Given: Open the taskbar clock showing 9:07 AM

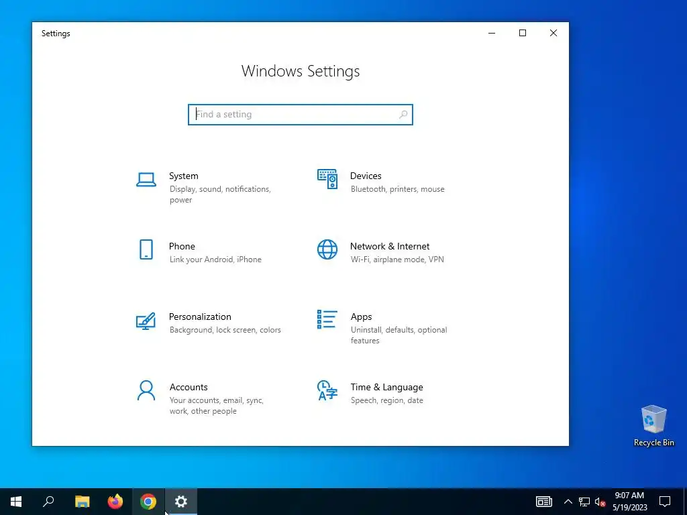Looking at the screenshot, I should click(629, 502).
